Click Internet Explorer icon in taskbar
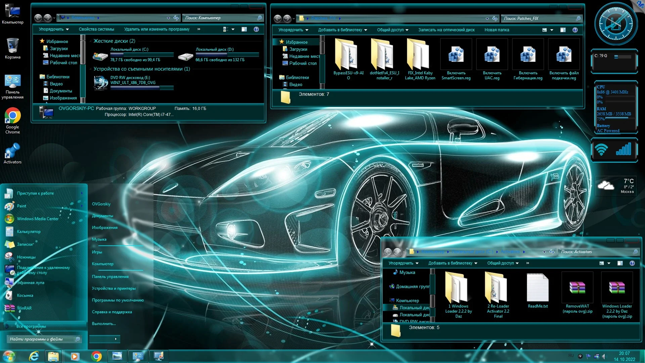The image size is (645, 363). coord(34,356)
